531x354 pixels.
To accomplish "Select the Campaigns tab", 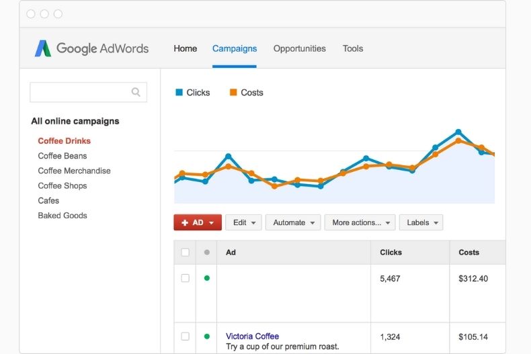I will pyautogui.click(x=235, y=48).
